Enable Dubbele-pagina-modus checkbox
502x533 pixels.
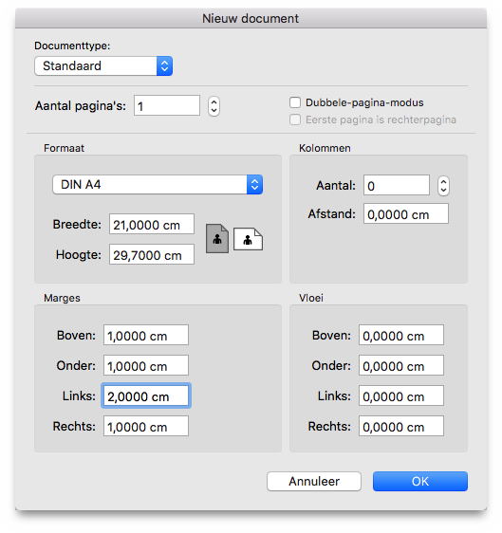point(295,102)
